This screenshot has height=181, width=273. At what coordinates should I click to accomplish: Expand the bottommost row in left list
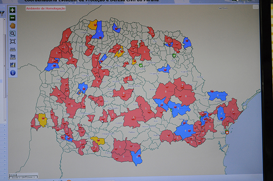point(5,177)
